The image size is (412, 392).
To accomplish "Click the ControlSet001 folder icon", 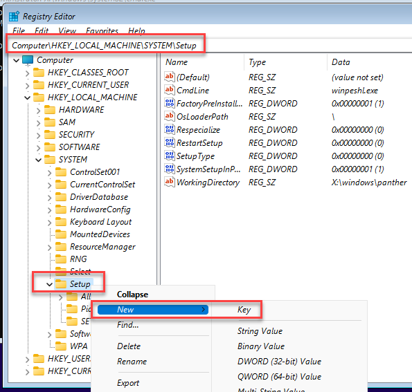I will coord(61,172).
